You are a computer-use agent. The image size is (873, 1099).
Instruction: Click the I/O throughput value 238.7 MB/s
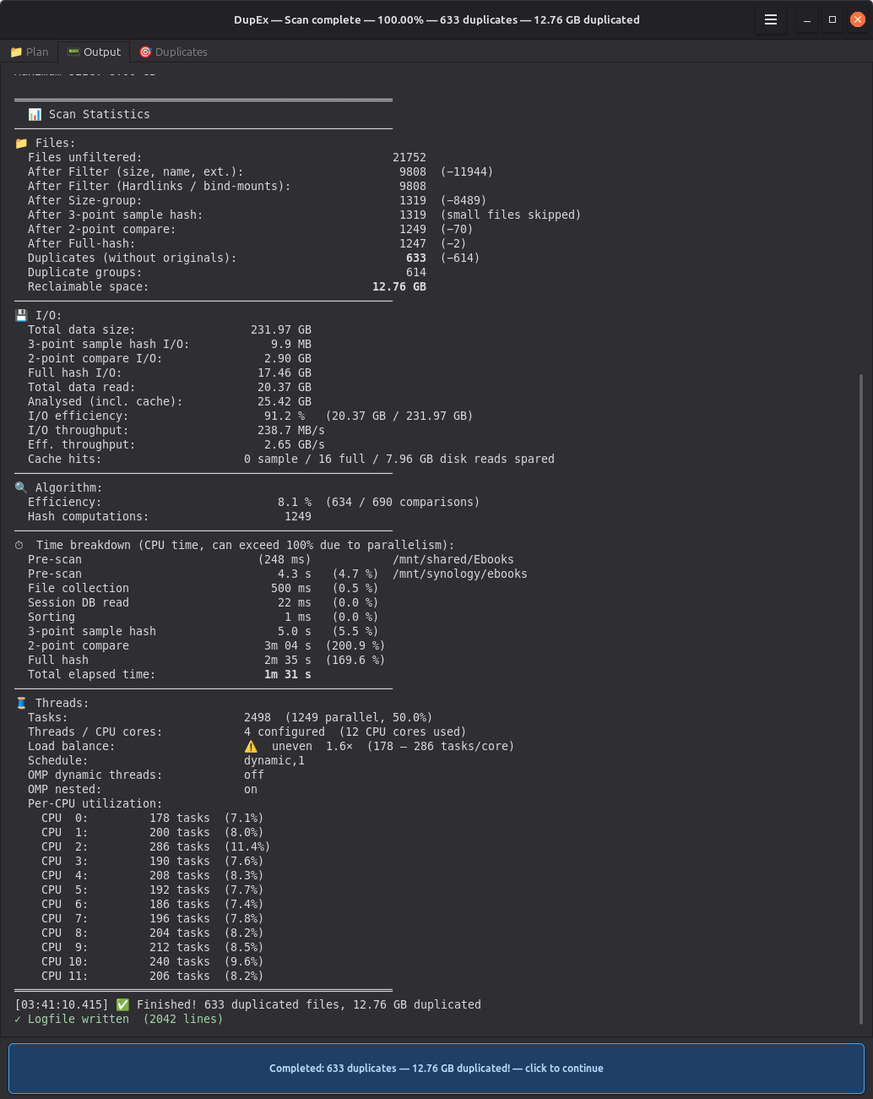click(291, 430)
